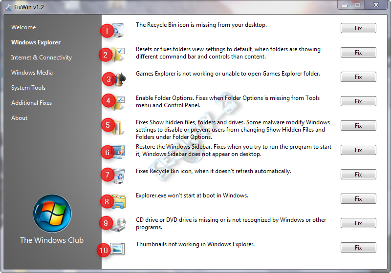
Task: Switch to Internet & Connectivity section
Action: [42, 58]
